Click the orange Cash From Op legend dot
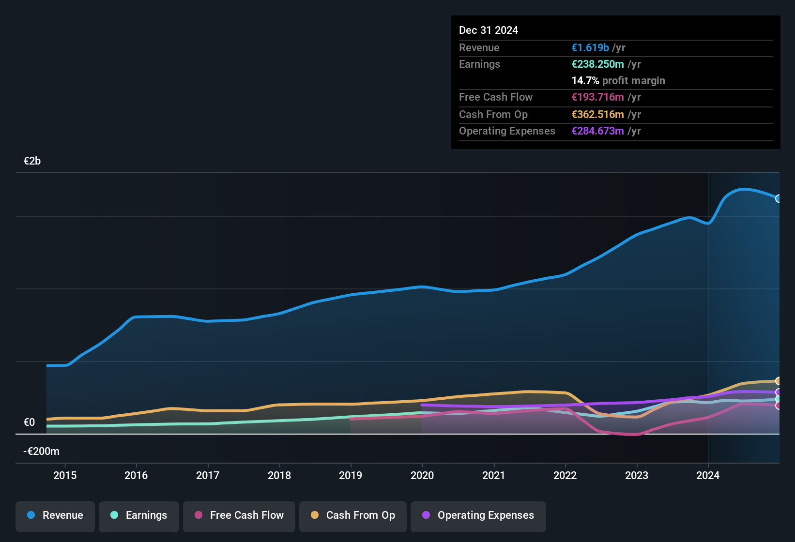Image resolution: width=795 pixels, height=542 pixels. click(315, 515)
